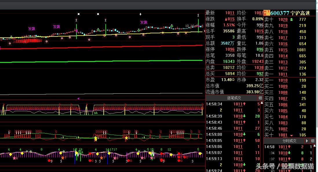318x172 pixels.
Task: Click 总买 value 5894
Action: tap(230, 74)
